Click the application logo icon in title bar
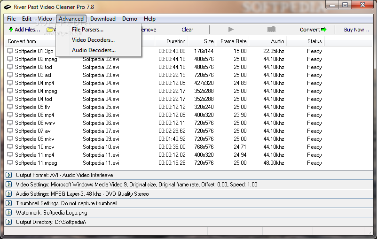The height and width of the screenshot is (239, 377). [x=8, y=7]
